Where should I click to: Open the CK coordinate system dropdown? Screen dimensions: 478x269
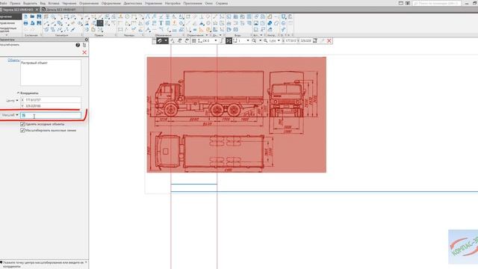click(x=216, y=40)
